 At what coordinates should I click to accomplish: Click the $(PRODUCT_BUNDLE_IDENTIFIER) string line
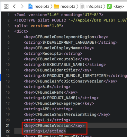click(75, 76)
